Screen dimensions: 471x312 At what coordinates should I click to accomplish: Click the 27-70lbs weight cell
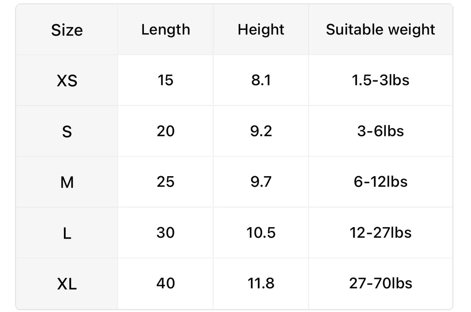point(380,283)
